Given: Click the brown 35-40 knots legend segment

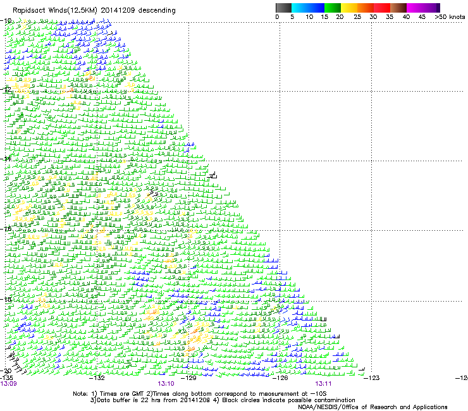Looking at the screenshot, I should tap(398, 8).
